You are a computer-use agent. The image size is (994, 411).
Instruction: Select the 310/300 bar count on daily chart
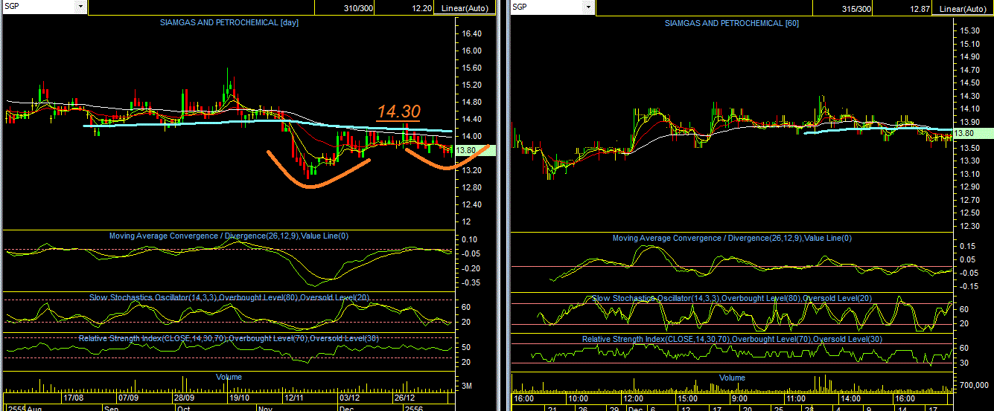point(359,8)
